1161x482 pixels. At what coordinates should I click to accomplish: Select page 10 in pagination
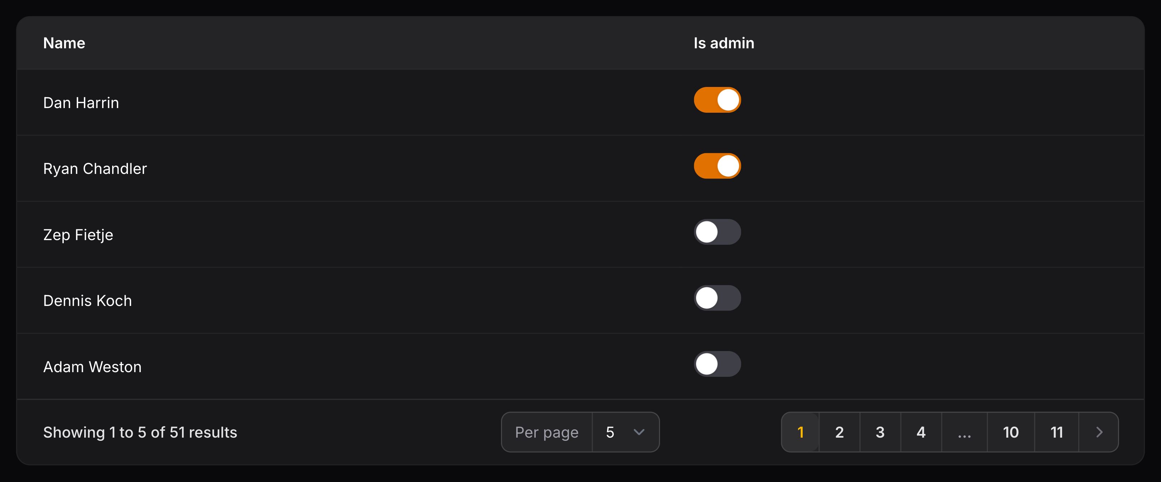pos(1011,432)
